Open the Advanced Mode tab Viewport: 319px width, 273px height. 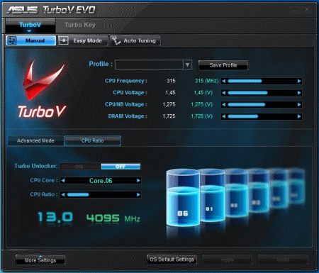point(35,140)
